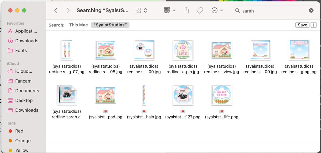Filter by the Yellow tag

(19, 150)
